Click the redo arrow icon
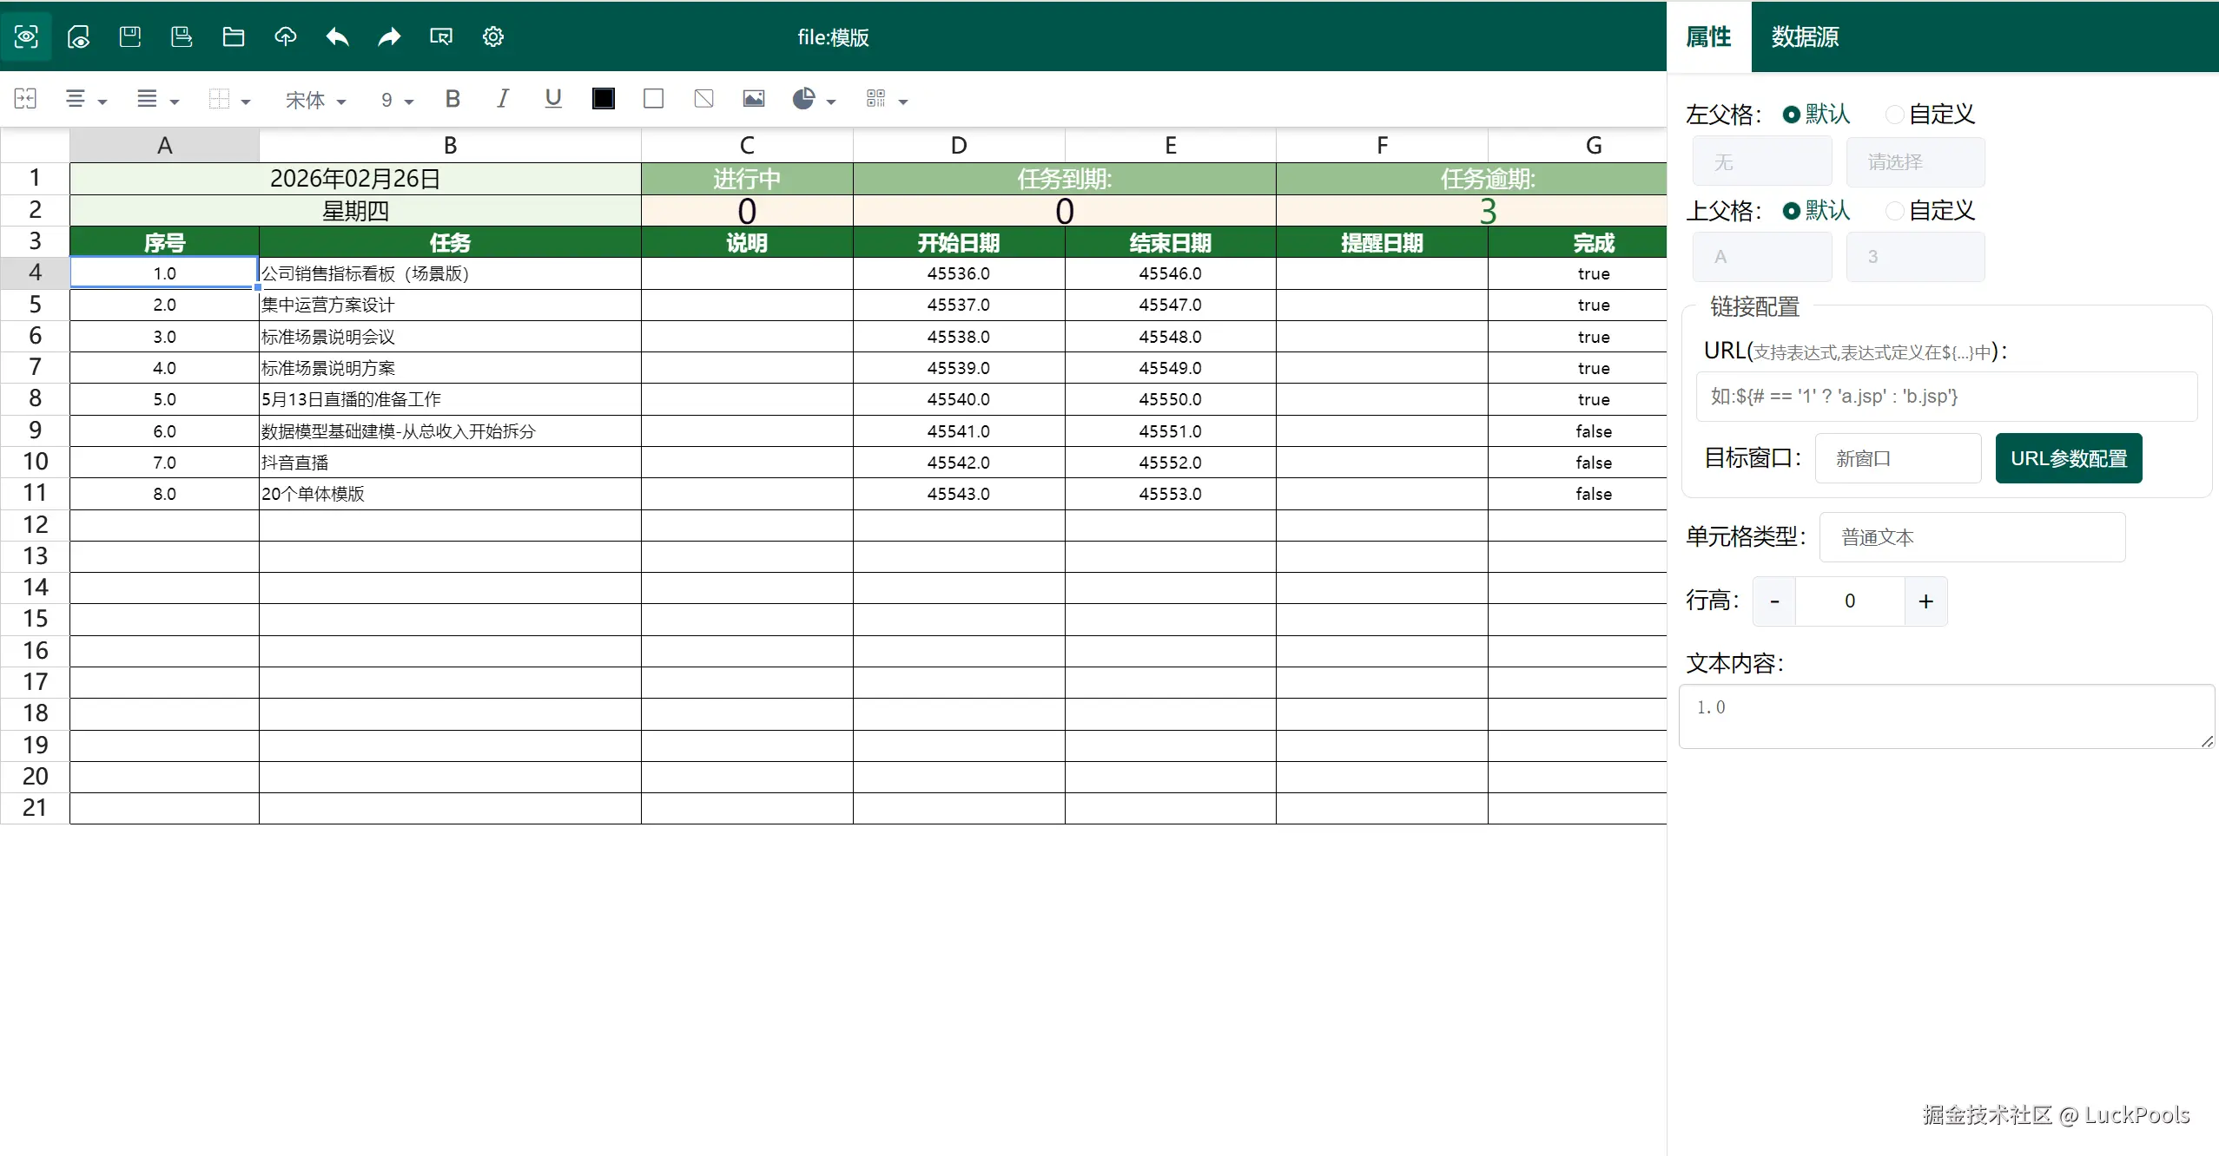 tap(389, 36)
